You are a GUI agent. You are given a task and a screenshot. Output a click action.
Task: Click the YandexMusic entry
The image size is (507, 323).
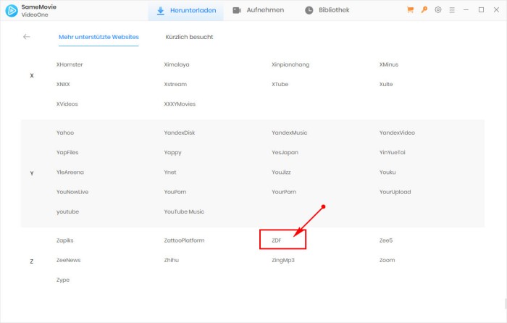pyautogui.click(x=290, y=133)
